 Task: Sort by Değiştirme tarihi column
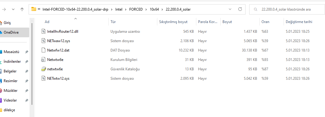[299, 22]
